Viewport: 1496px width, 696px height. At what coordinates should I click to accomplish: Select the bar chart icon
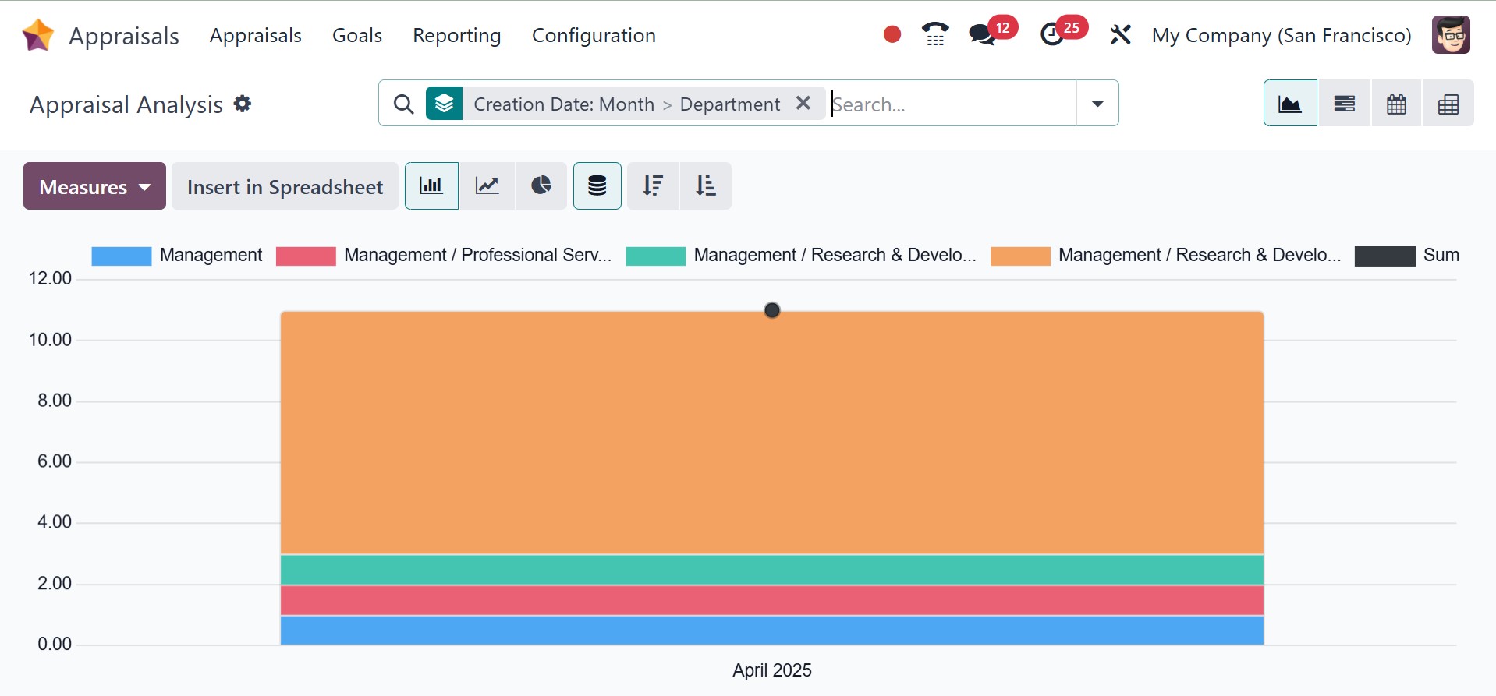(x=431, y=186)
